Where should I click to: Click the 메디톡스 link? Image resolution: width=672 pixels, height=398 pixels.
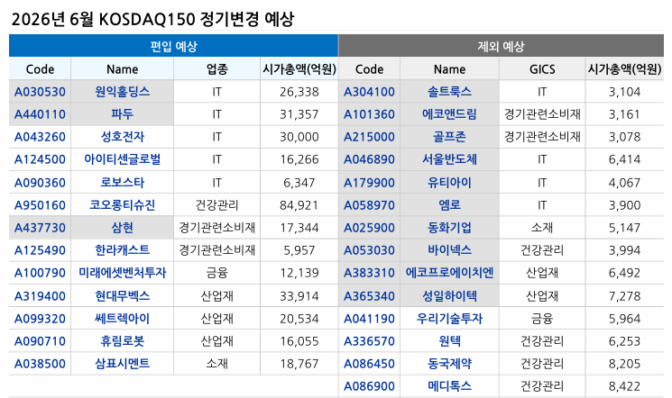pos(449,386)
